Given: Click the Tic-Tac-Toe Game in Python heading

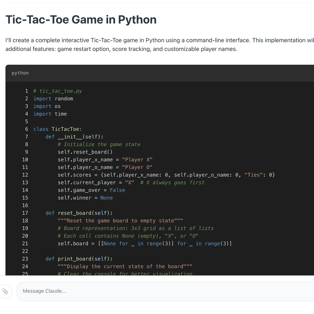Looking at the screenshot, I should 81,20.
